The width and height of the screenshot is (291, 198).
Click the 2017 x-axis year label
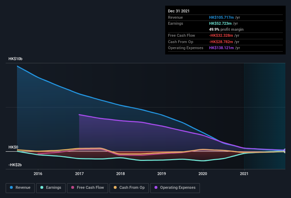tap(79, 174)
